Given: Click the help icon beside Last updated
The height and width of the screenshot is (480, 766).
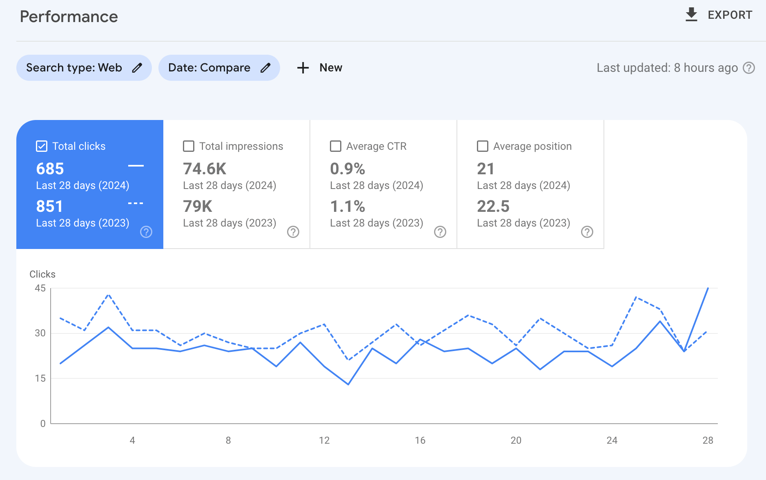Looking at the screenshot, I should pos(750,68).
